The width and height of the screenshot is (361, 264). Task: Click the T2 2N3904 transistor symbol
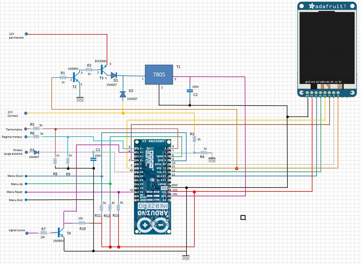[75, 78]
